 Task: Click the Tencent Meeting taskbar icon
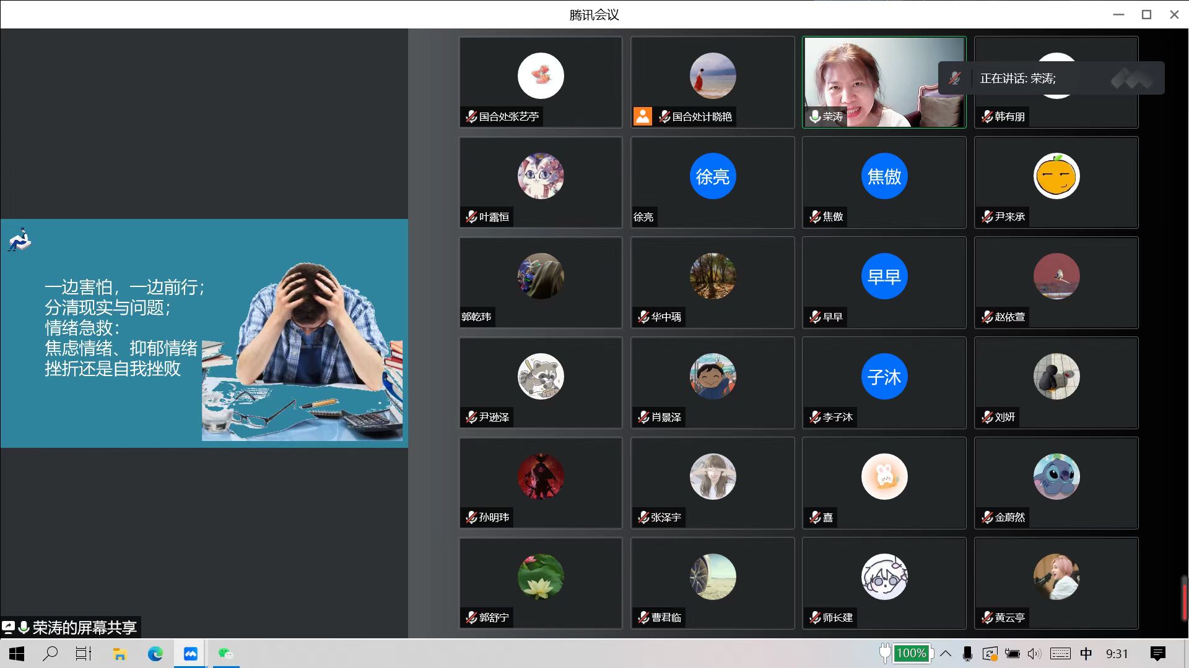point(190,654)
